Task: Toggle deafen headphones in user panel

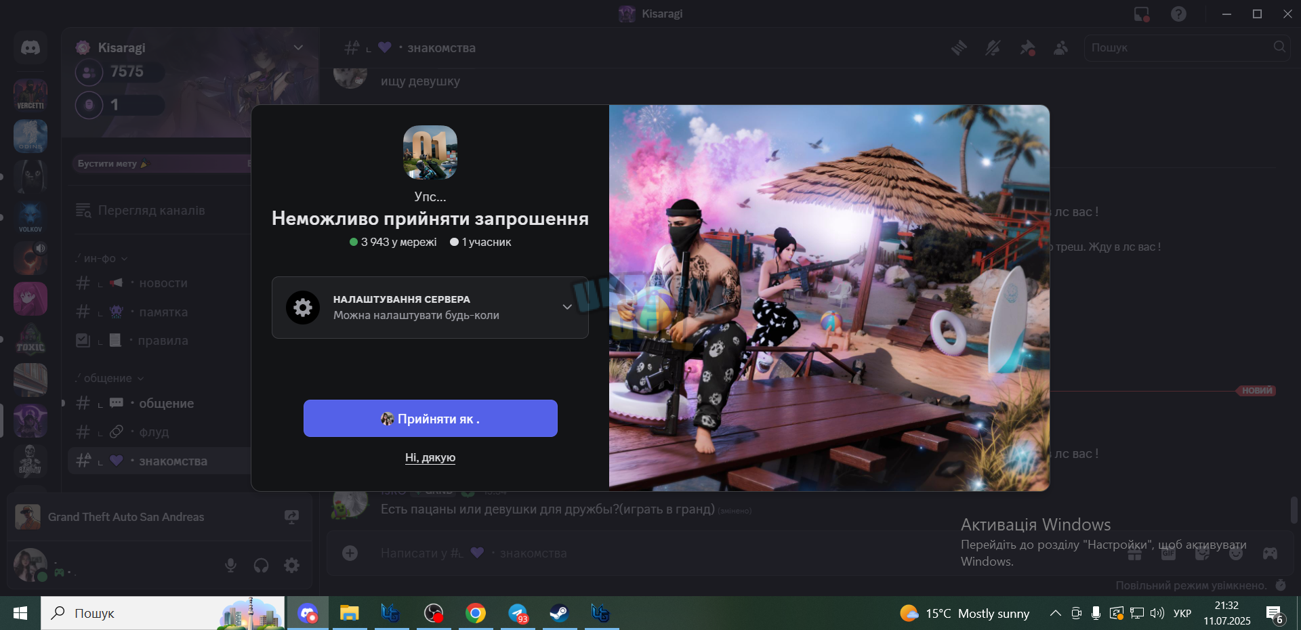Action: (261, 566)
